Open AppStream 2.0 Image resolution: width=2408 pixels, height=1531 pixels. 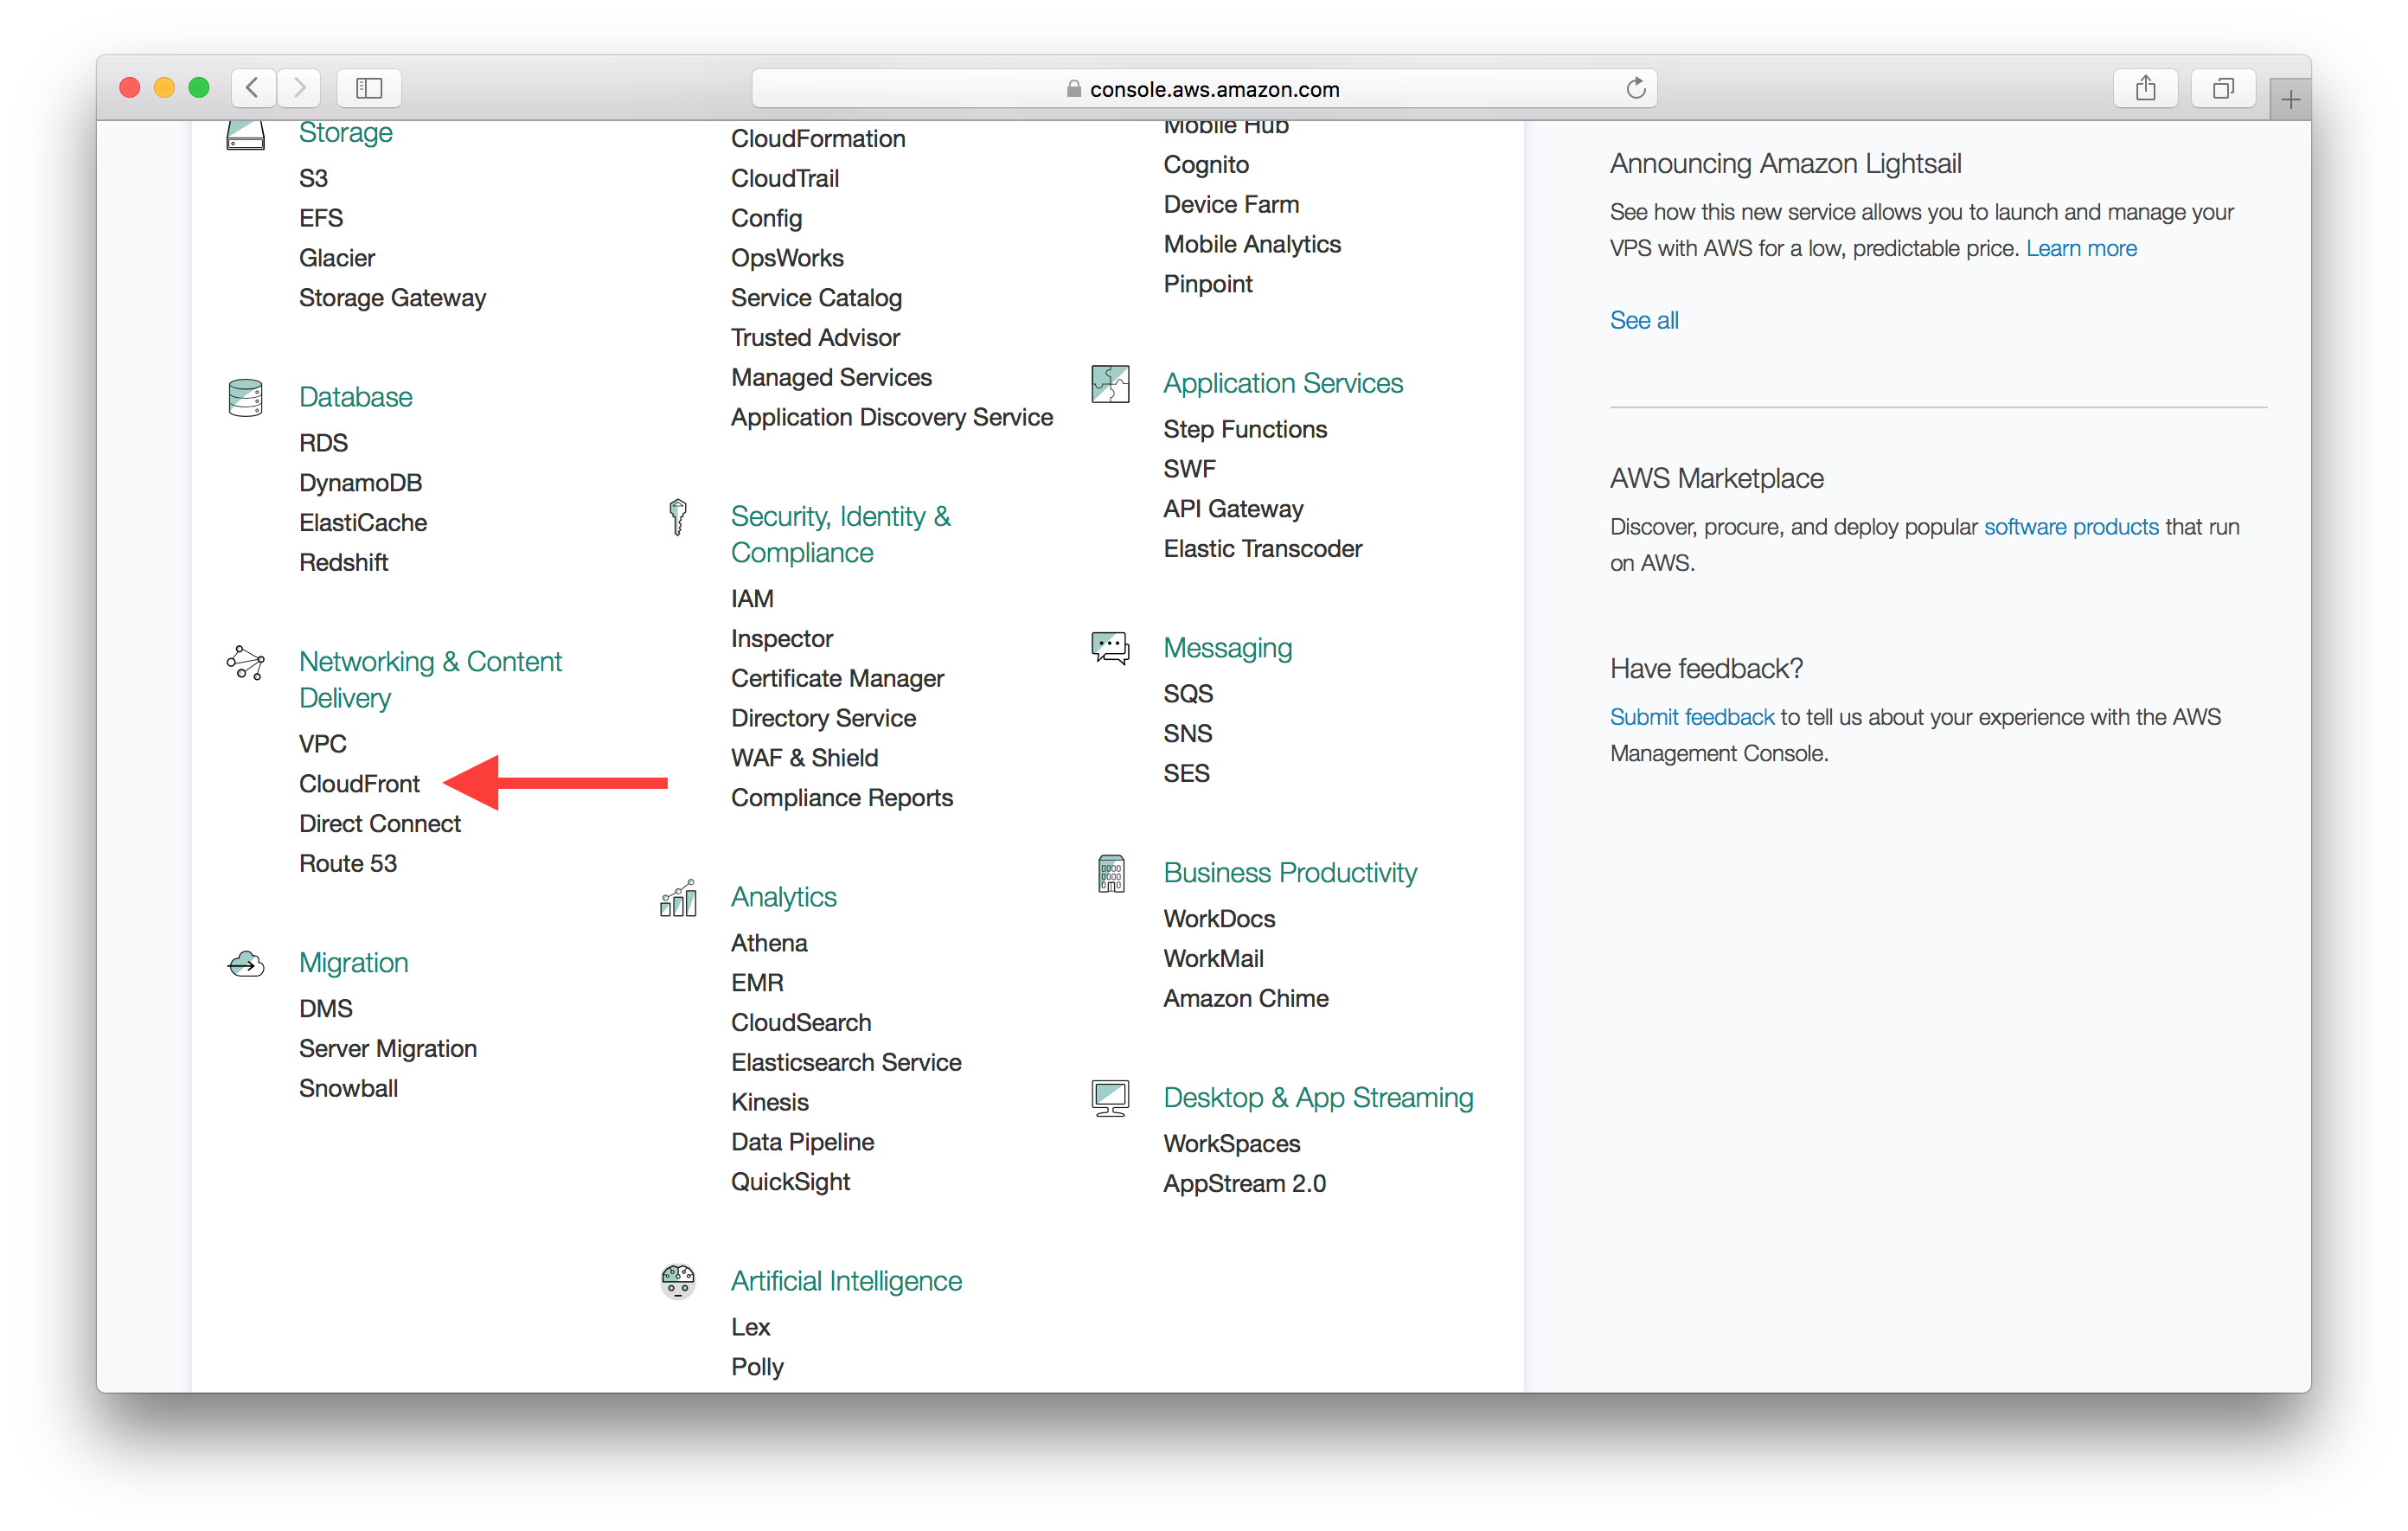tap(1244, 1184)
